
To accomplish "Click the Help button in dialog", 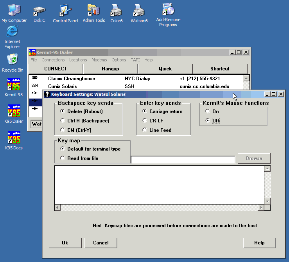I will [259, 243].
